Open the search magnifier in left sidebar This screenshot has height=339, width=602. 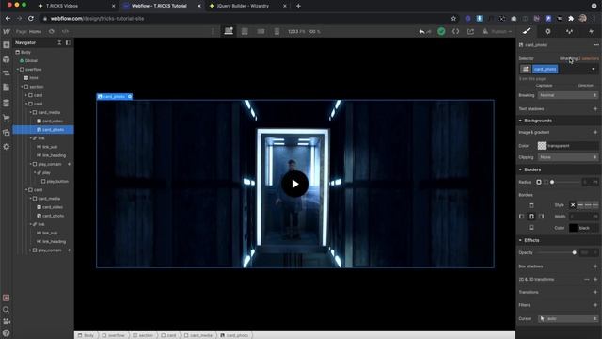click(x=7, y=310)
